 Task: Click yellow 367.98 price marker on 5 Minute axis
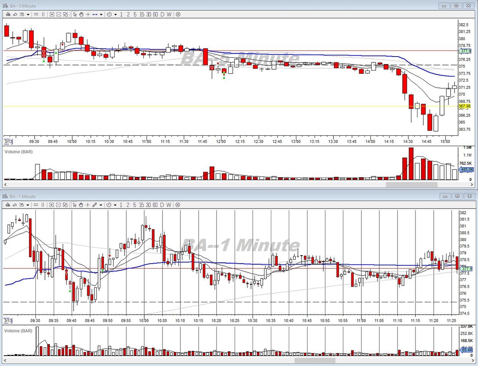point(464,106)
